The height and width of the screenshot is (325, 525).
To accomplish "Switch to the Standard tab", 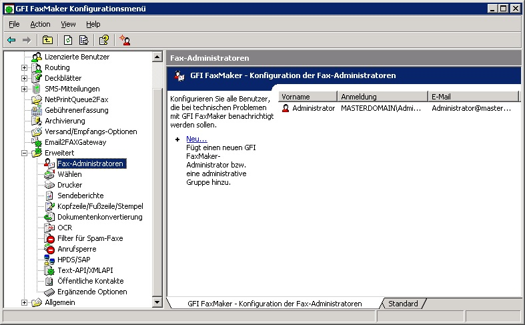I will pos(403,304).
